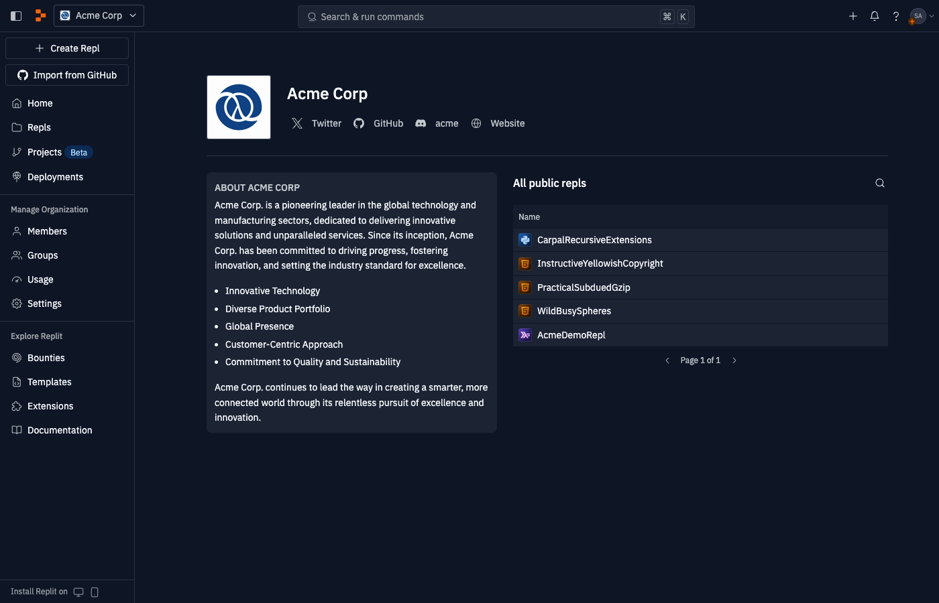Click the Deployments icon
Screen dimensions: 939x603
[17, 177]
